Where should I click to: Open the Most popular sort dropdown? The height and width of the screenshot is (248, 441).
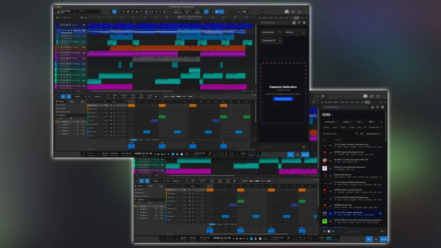[373, 134]
